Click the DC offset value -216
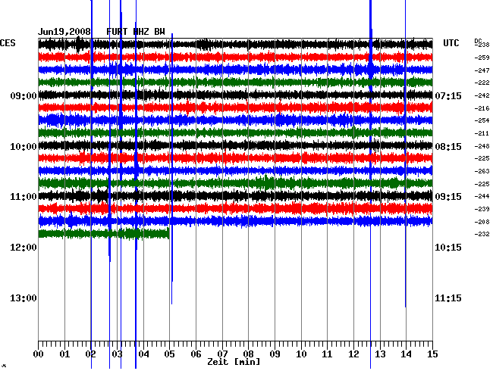493x374 pixels. [482, 108]
